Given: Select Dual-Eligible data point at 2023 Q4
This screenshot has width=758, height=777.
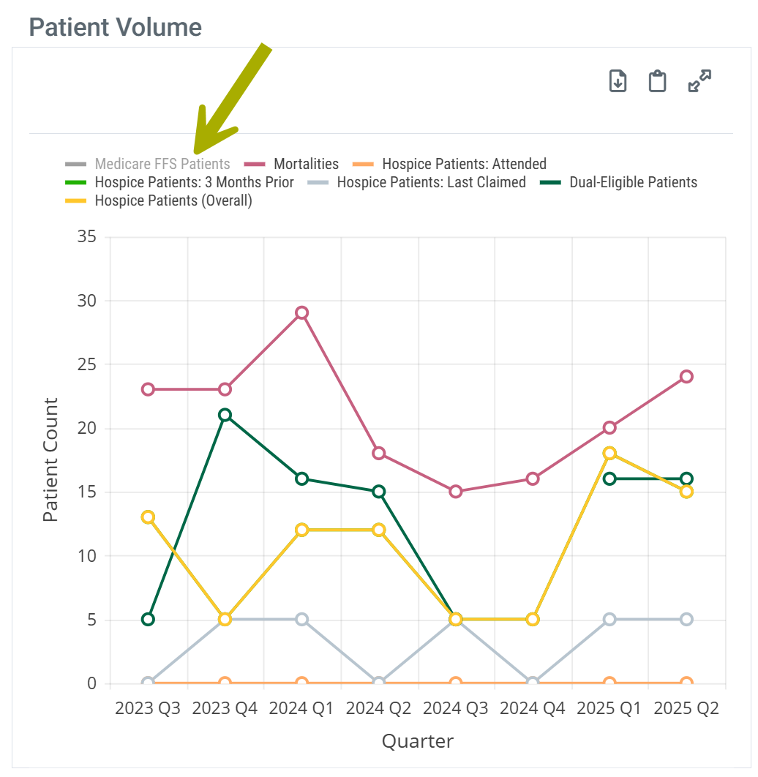Looking at the screenshot, I should click(225, 416).
